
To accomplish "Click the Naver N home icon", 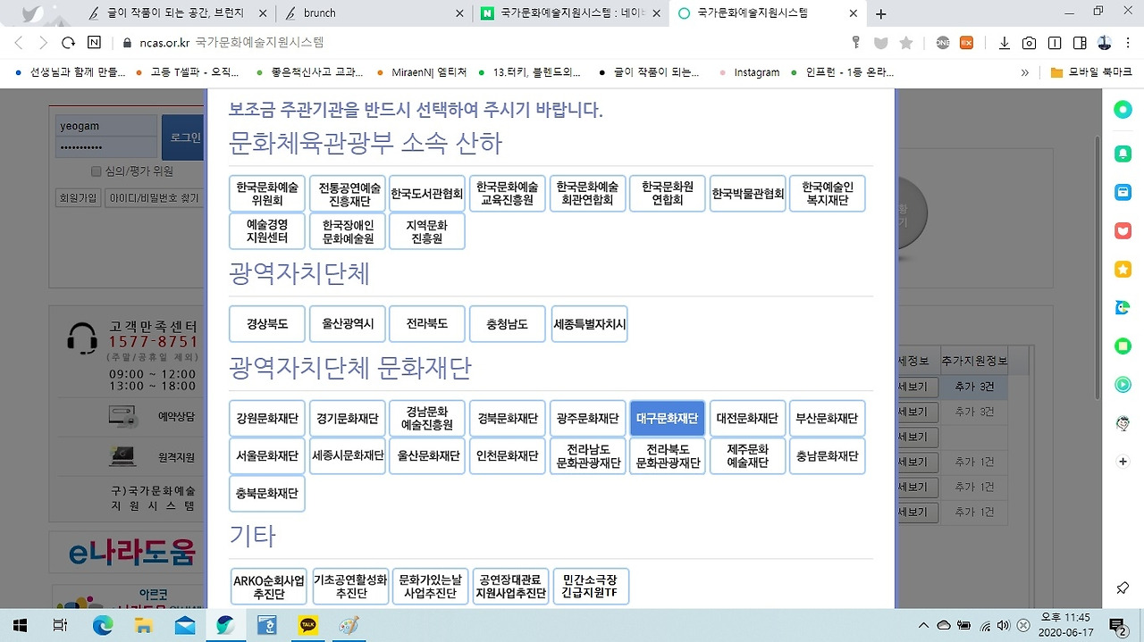I will coord(95,43).
